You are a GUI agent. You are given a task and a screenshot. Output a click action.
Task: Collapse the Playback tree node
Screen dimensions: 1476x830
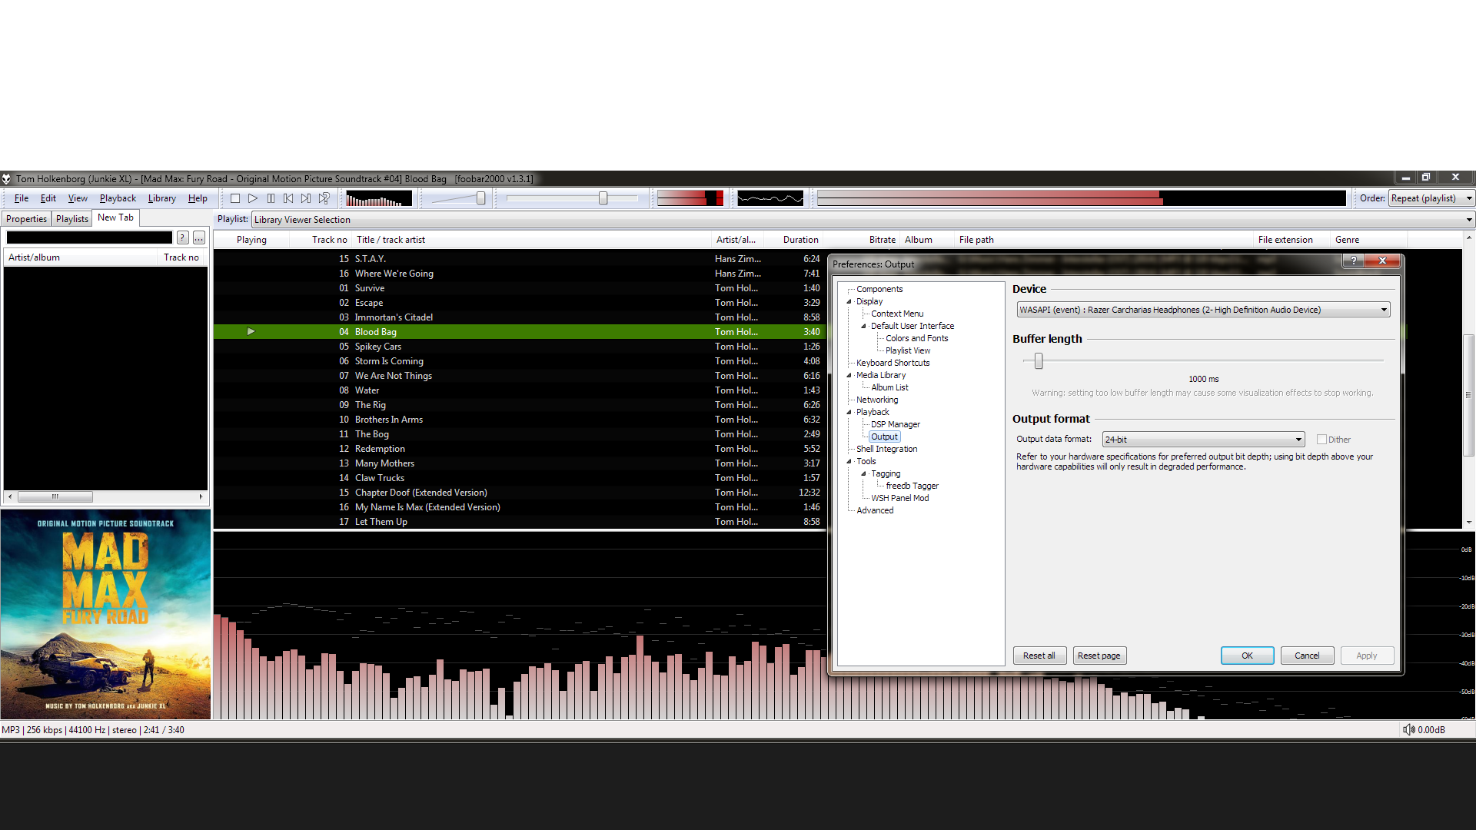(x=849, y=412)
